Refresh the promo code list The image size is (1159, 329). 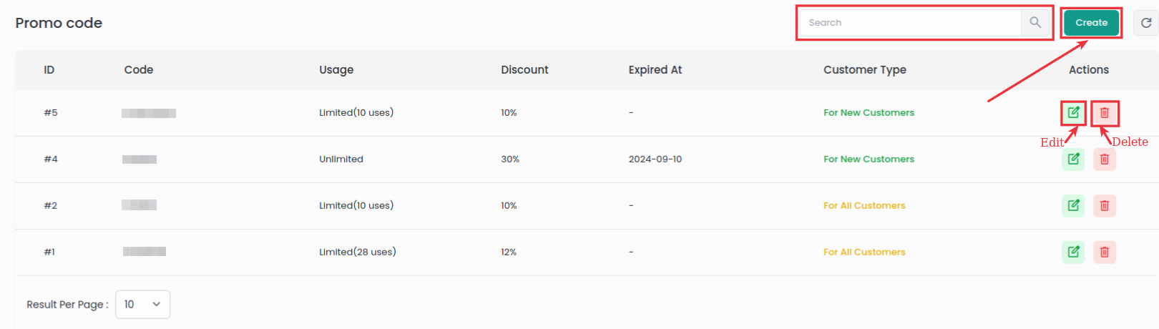point(1145,23)
